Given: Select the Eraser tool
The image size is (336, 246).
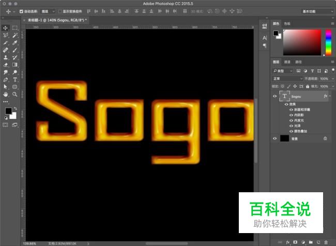Looking at the screenshot, I should click(x=5, y=65).
